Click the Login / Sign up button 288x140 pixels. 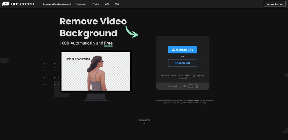coord(275,4)
